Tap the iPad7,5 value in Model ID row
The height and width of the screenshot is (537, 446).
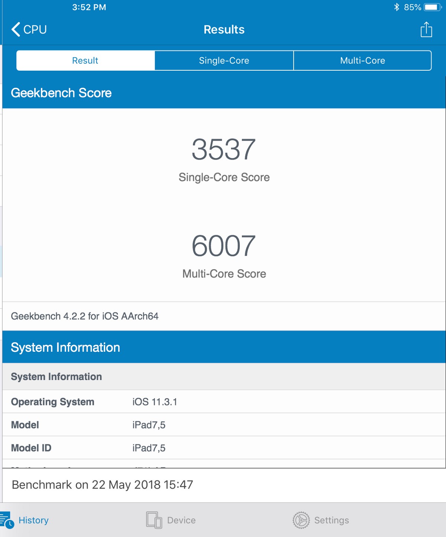pyautogui.click(x=149, y=448)
